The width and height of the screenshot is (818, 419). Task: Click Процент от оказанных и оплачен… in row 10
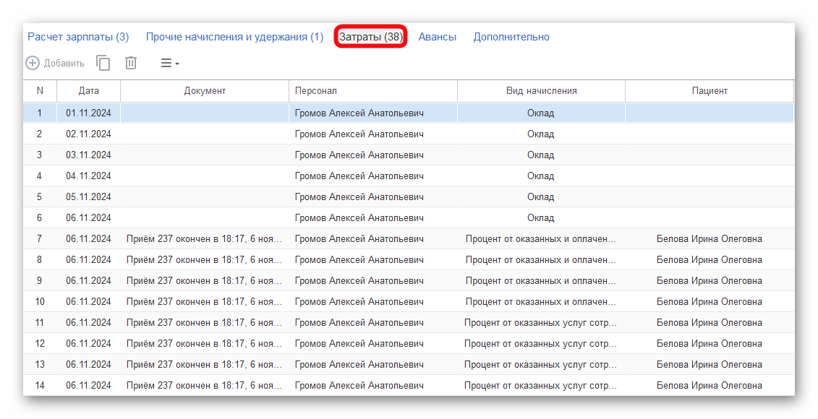pyautogui.click(x=540, y=301)
